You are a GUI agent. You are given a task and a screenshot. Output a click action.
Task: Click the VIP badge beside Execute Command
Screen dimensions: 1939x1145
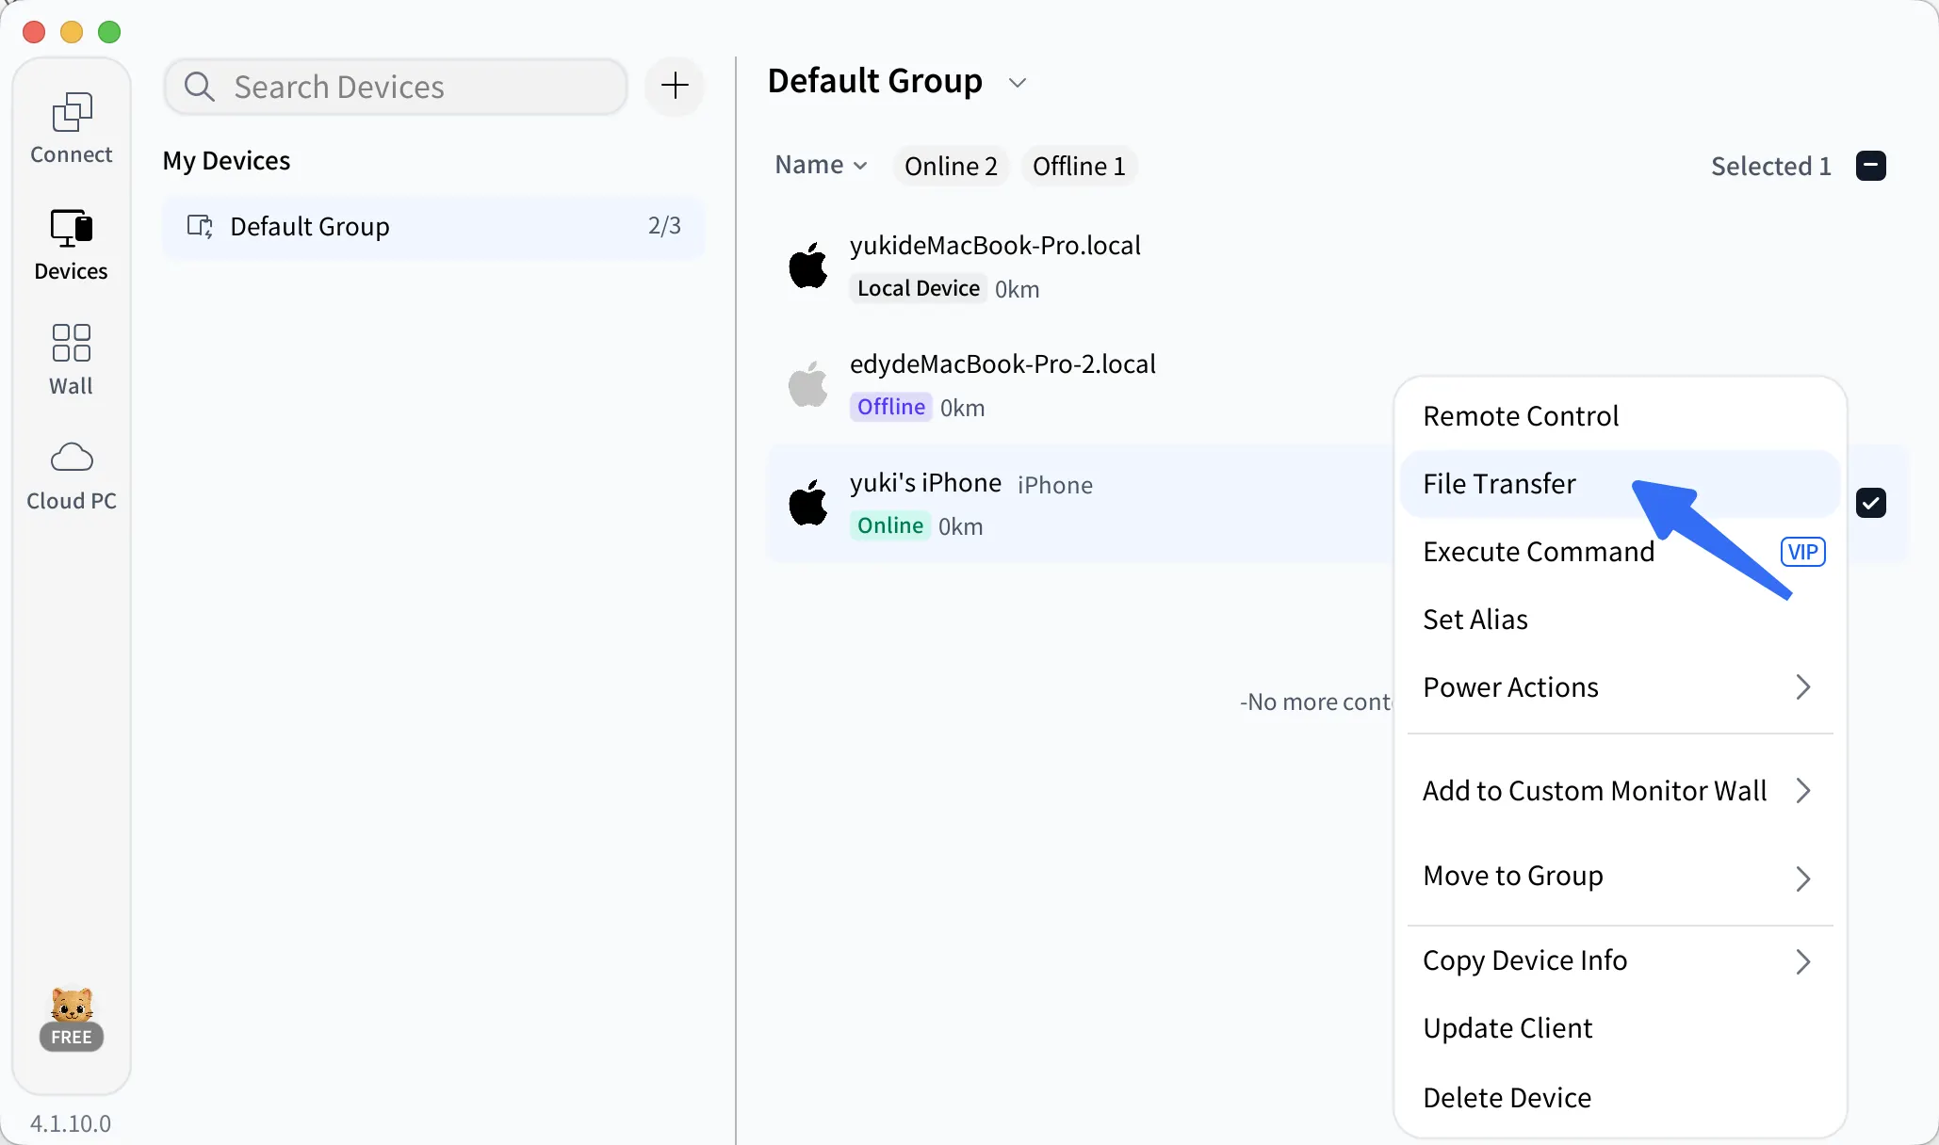pos(1802,552)
